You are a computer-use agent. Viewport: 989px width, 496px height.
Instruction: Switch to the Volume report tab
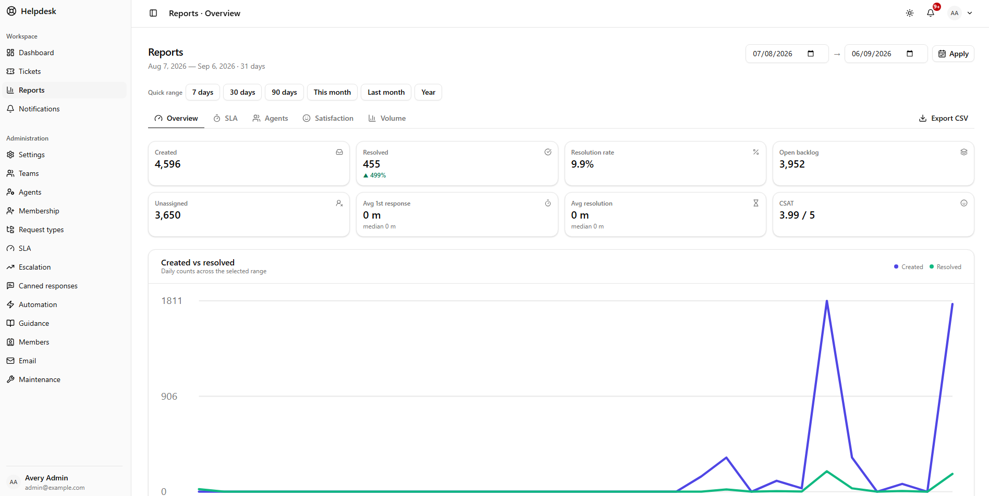pos(387,118)
